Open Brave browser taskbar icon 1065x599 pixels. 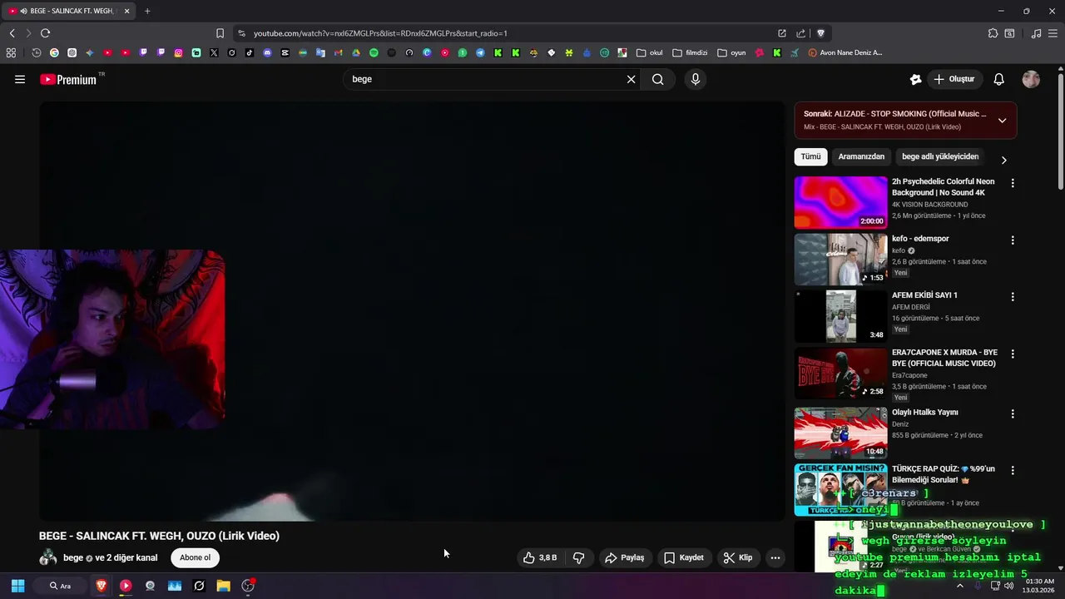coord(101,586)
